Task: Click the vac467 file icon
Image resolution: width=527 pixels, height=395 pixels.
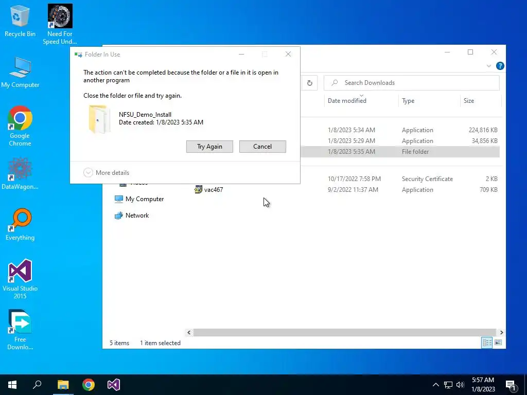Action: (198, 189)
